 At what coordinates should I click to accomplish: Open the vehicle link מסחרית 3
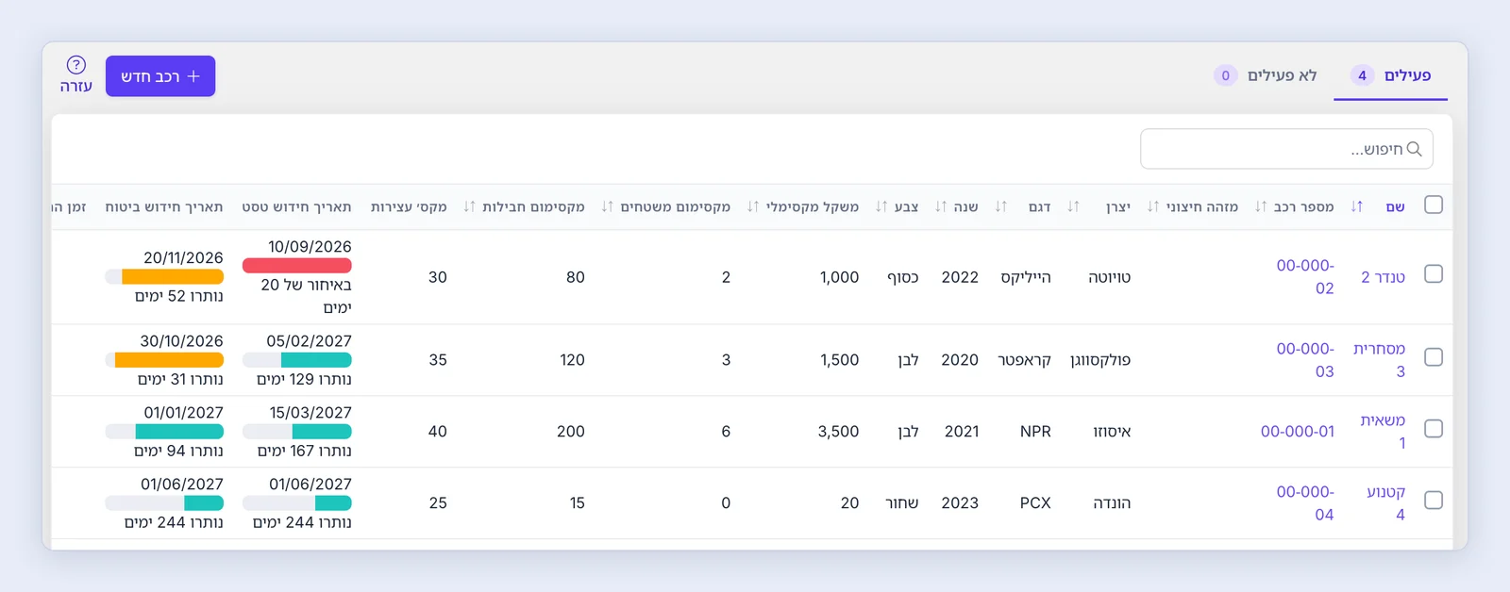(x=1380, y=360)
